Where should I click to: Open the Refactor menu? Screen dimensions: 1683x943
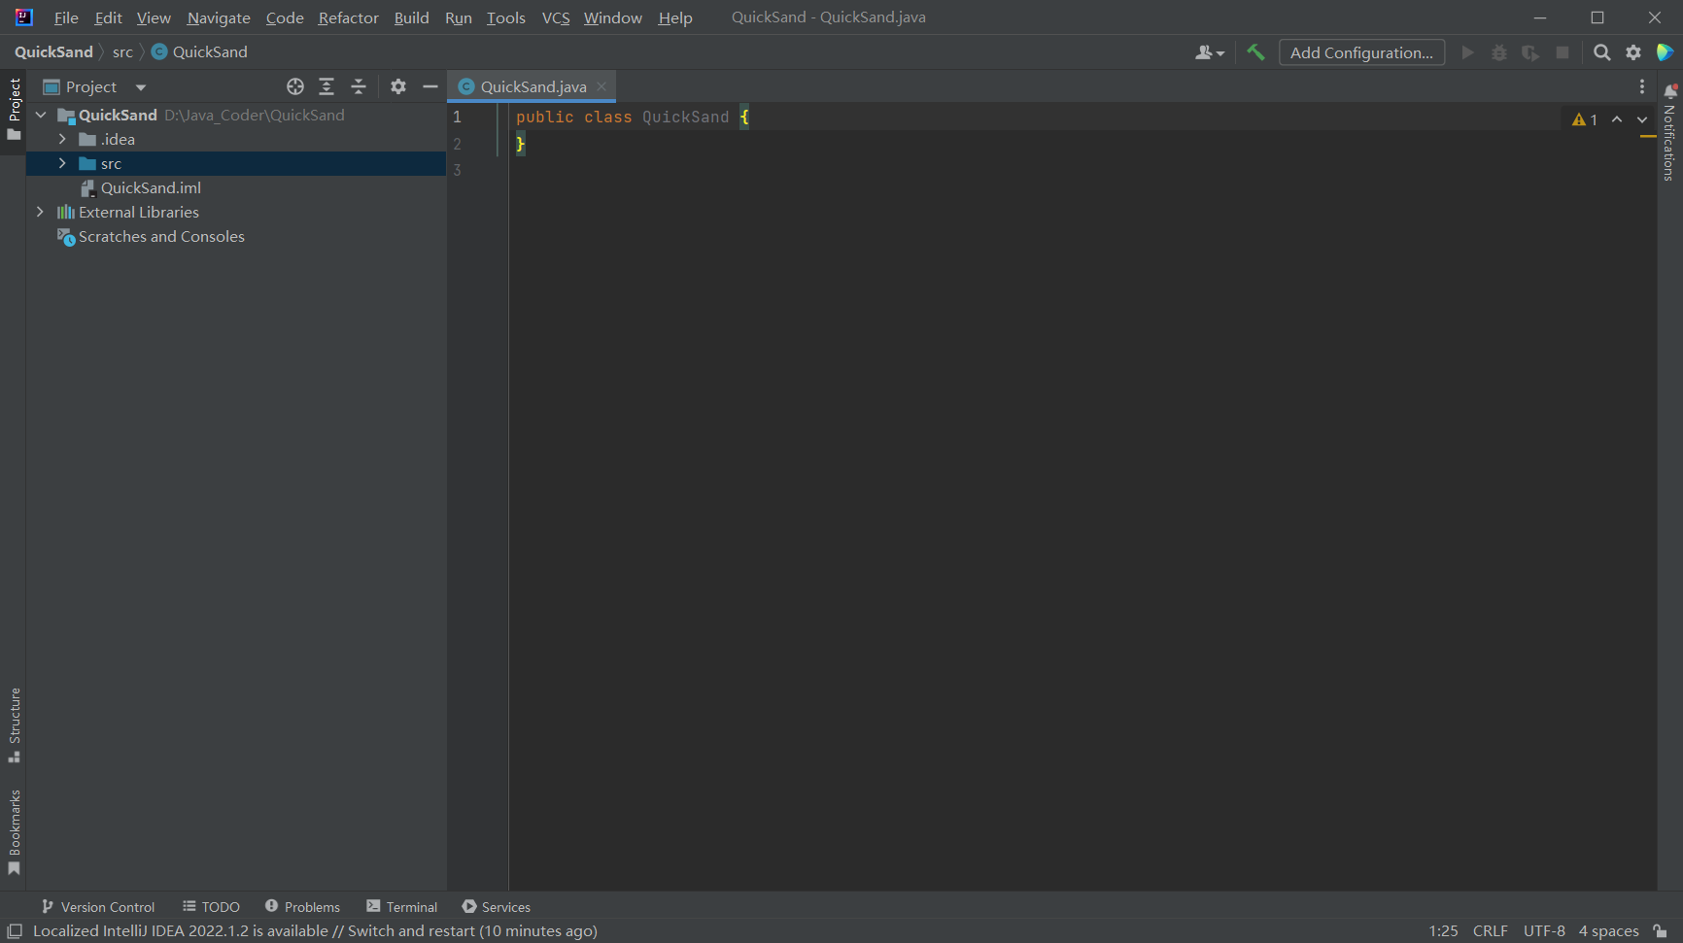click(x=348, y=17)
